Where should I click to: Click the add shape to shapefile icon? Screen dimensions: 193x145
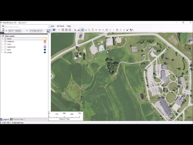point(79,30)
